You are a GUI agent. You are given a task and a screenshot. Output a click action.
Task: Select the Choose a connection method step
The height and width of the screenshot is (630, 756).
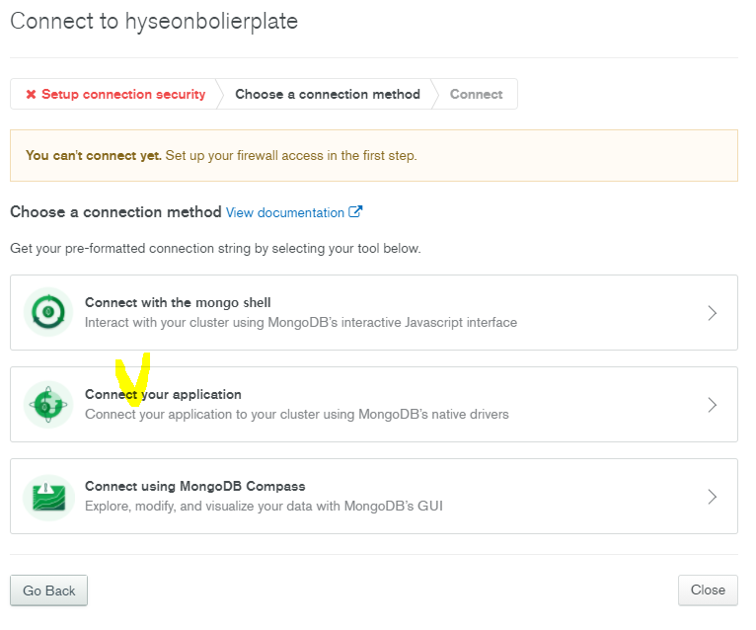[x=328, y=94]
